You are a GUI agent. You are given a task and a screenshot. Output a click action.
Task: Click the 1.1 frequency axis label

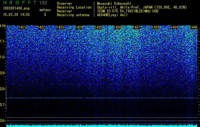tap(3, 41)
